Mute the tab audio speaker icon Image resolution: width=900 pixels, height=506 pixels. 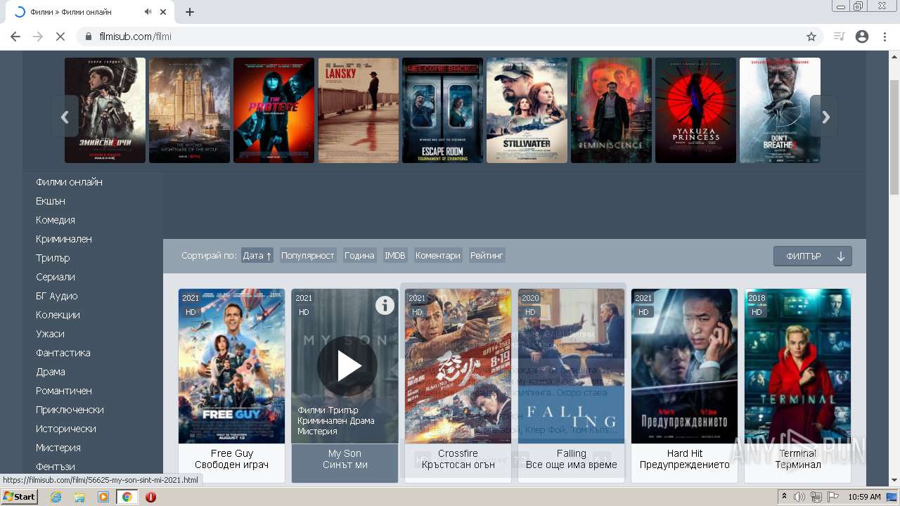pos(148,12)
